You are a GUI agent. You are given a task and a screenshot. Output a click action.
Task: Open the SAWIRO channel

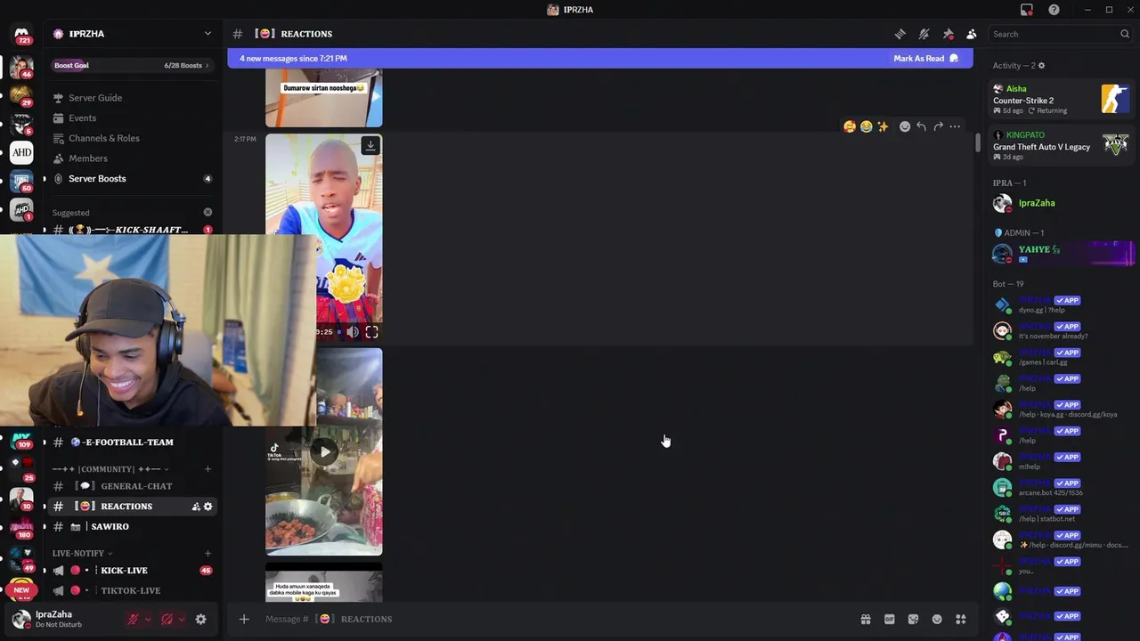pos(132,527)
